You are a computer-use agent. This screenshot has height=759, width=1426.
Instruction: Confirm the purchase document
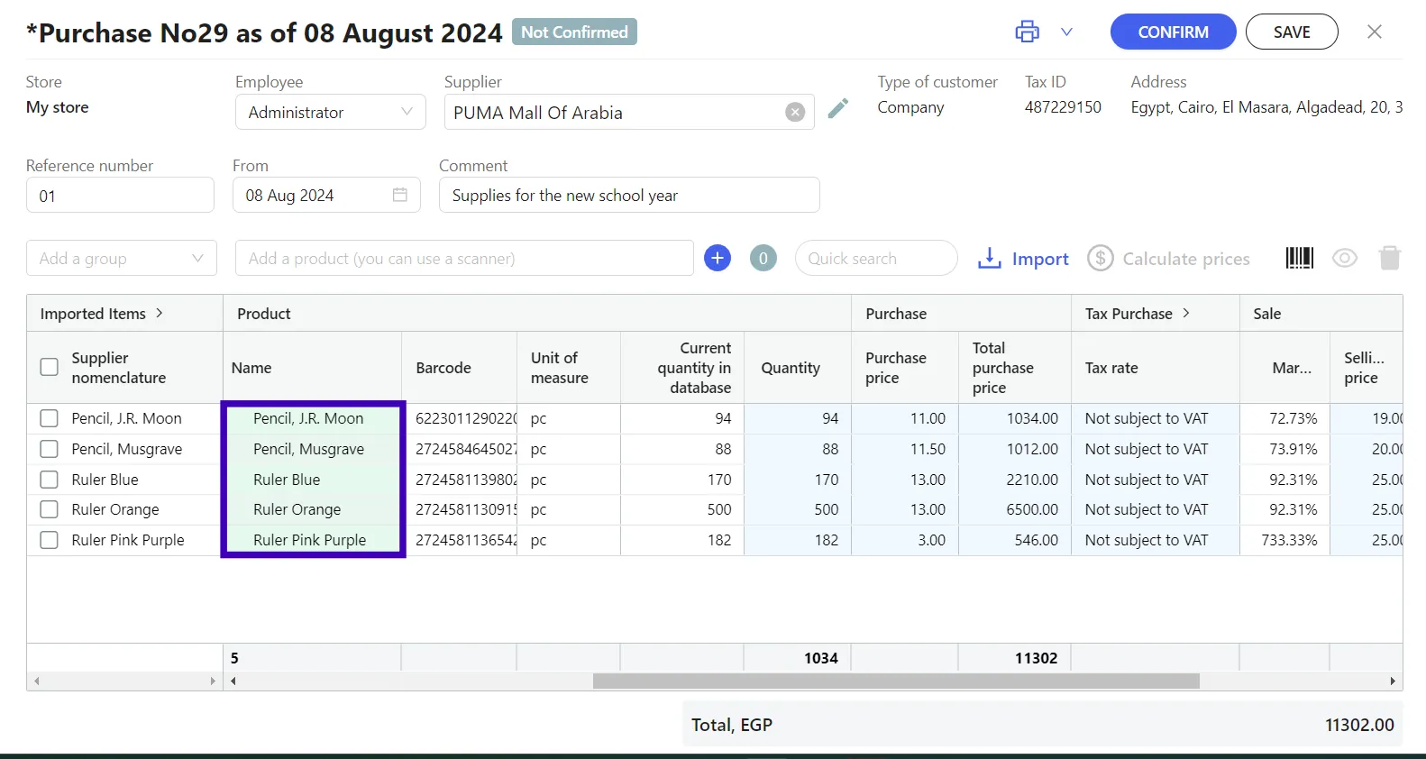pos(1173,32)
